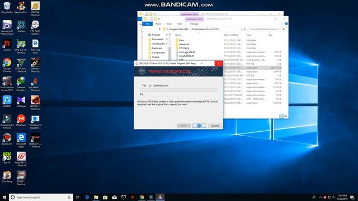
Task: Click the Edge icon in the taskbar
Action: (x=87, y=197)
